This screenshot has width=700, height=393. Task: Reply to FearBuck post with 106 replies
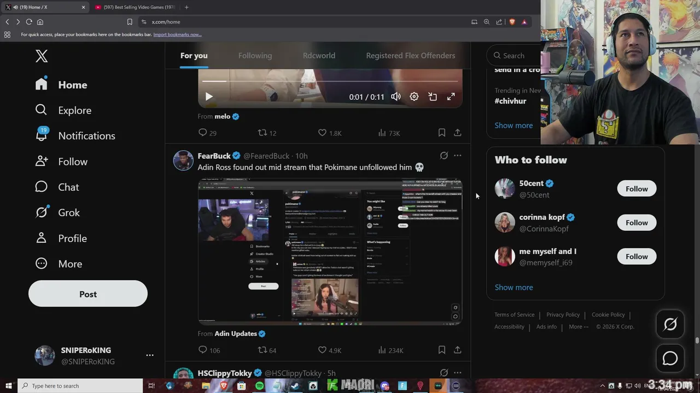(209, 350)
